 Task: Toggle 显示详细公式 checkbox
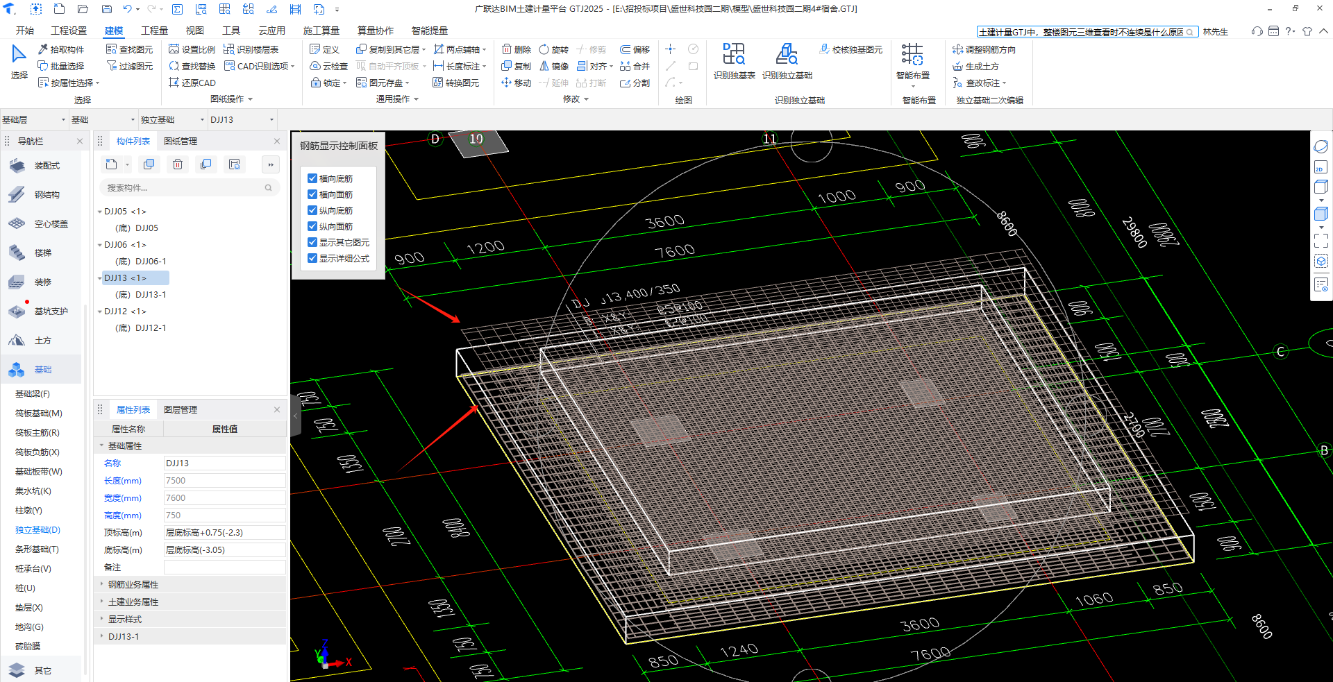click(x=312, y=258)
